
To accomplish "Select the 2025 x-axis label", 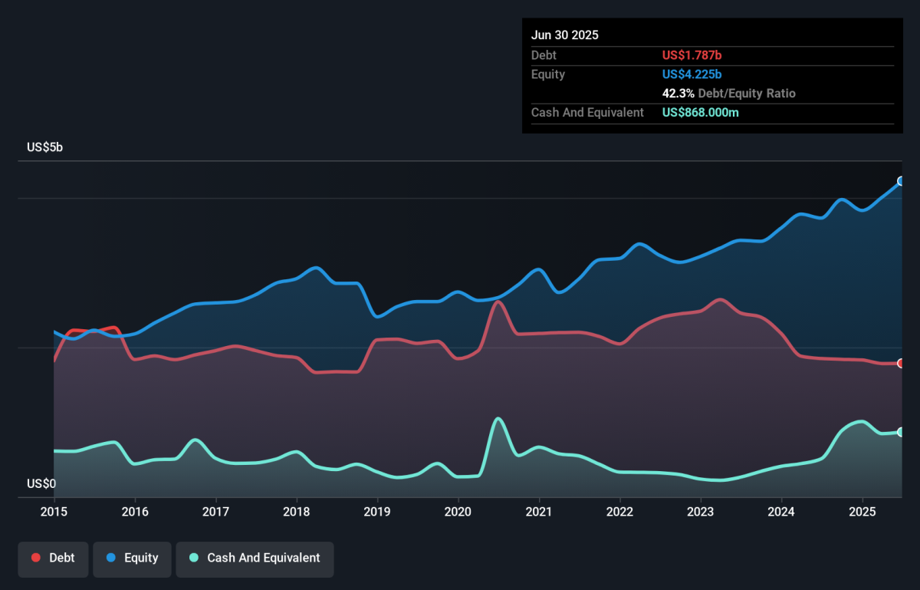I will [863, 511].
